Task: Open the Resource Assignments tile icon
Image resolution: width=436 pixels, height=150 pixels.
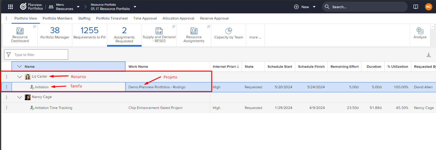Action: (x=194, y=31)
